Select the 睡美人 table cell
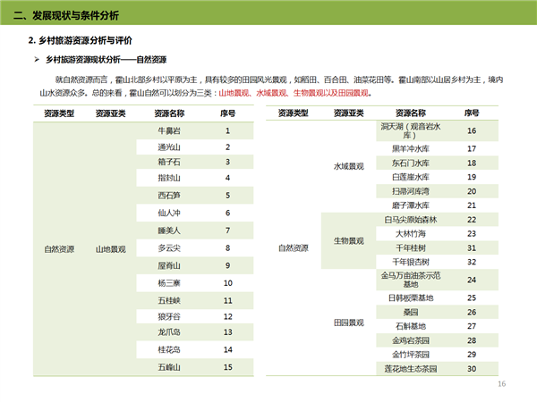The width and height of the screenshot is (537, 402). [x=169, y=230]
